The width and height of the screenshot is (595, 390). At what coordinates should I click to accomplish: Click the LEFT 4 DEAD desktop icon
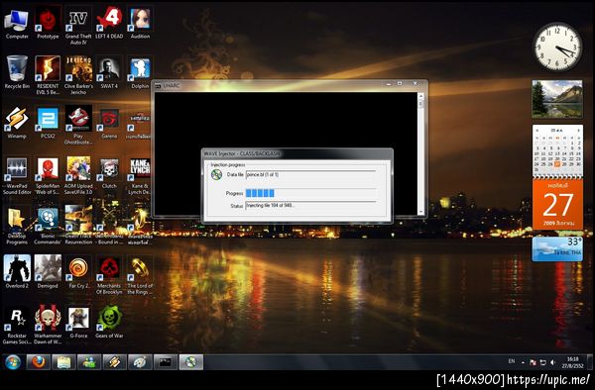click(109, 24)
